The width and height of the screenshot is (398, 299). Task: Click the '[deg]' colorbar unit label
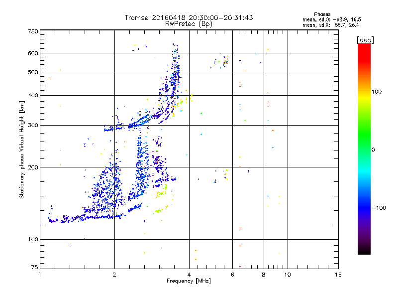click(365, 40)
